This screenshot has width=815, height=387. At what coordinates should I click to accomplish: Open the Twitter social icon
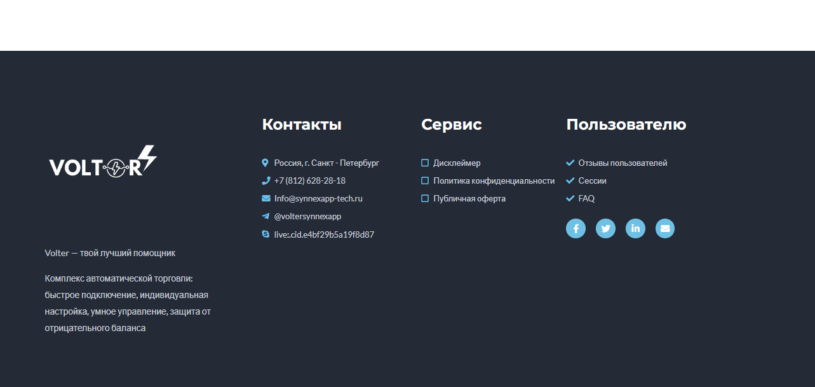605,229
